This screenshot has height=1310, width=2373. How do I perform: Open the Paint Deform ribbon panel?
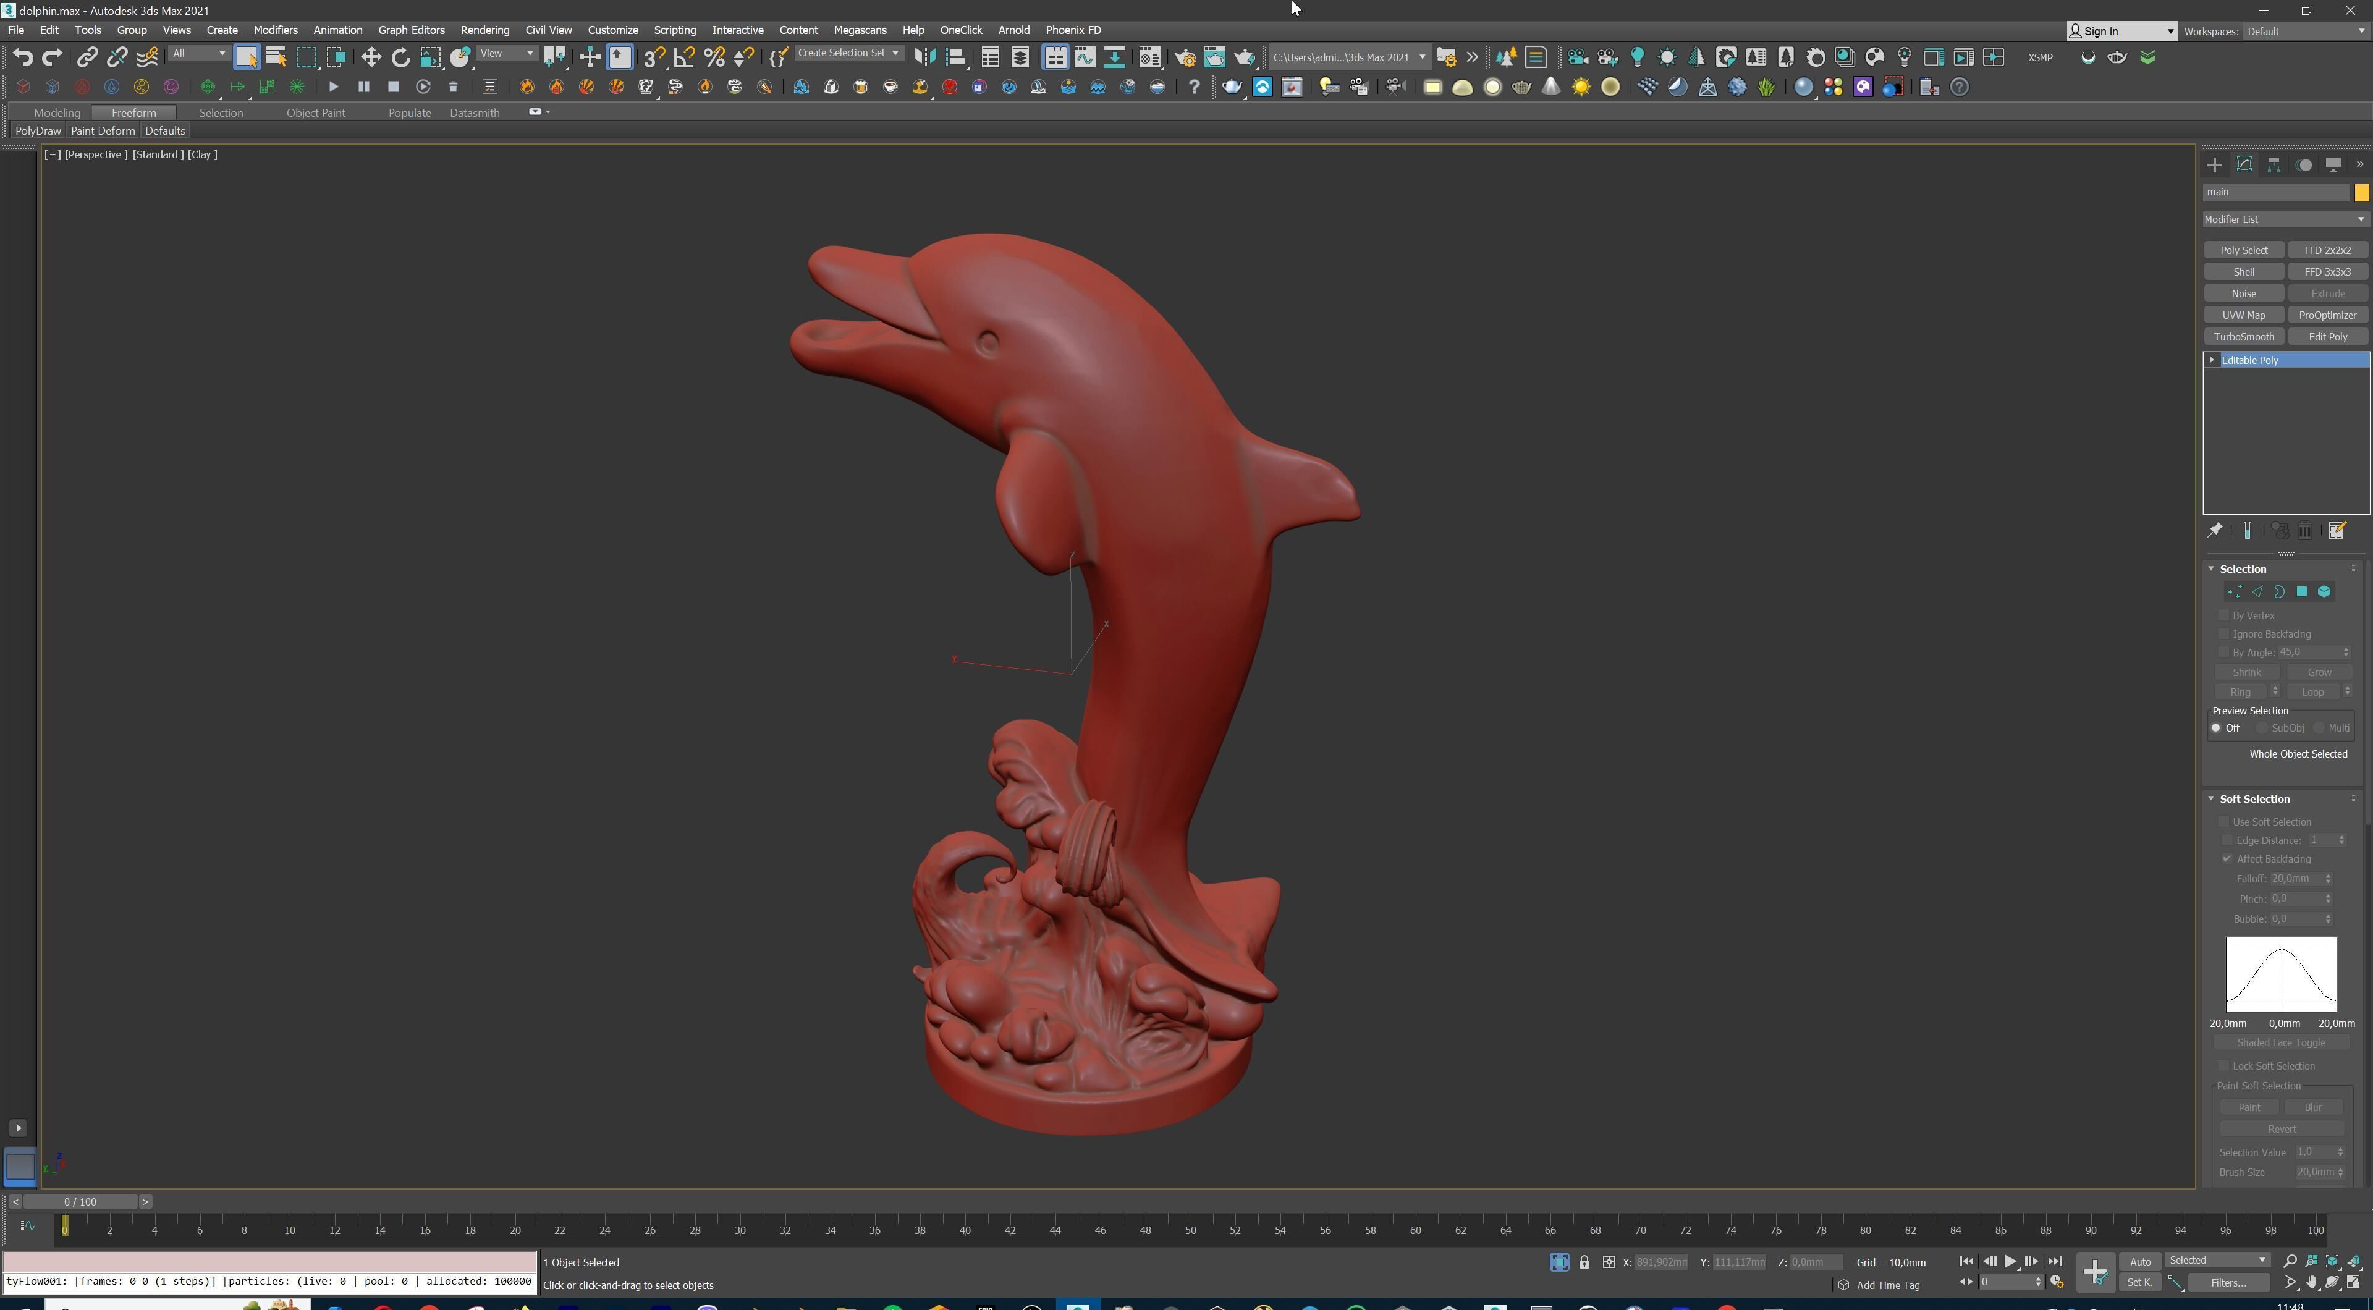(x=102, y=131)
